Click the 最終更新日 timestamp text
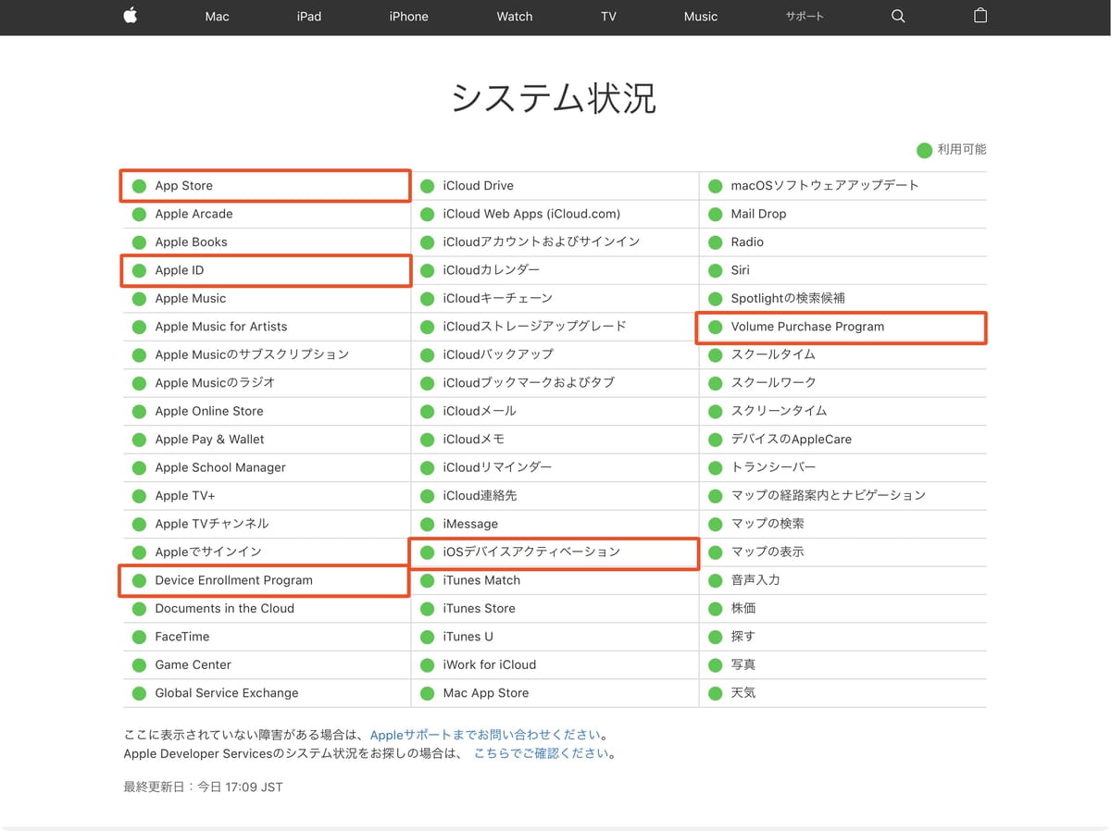Image resolution: width=1111 pixels, height=831 pixels. tap(203, 788)
